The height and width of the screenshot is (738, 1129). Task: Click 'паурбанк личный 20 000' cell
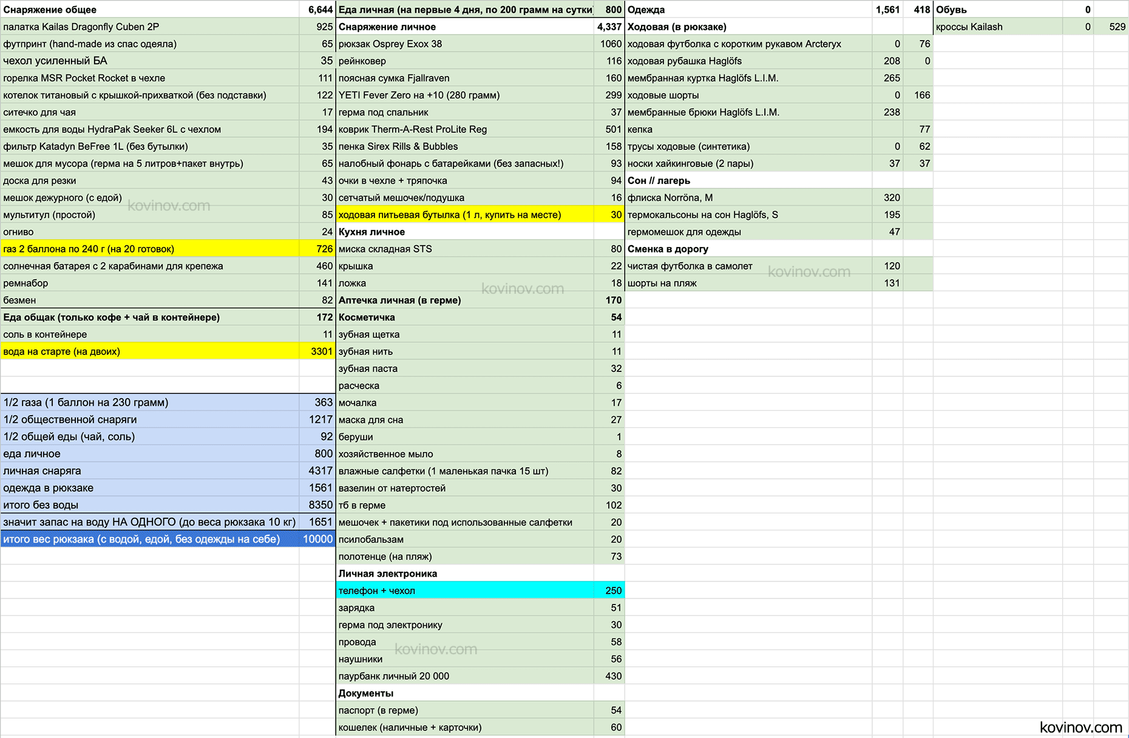pos(465,675)
